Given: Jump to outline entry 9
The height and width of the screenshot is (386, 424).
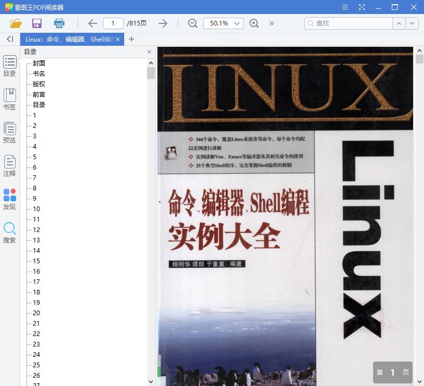Looking at the screenshot, I should pos(34,198).
